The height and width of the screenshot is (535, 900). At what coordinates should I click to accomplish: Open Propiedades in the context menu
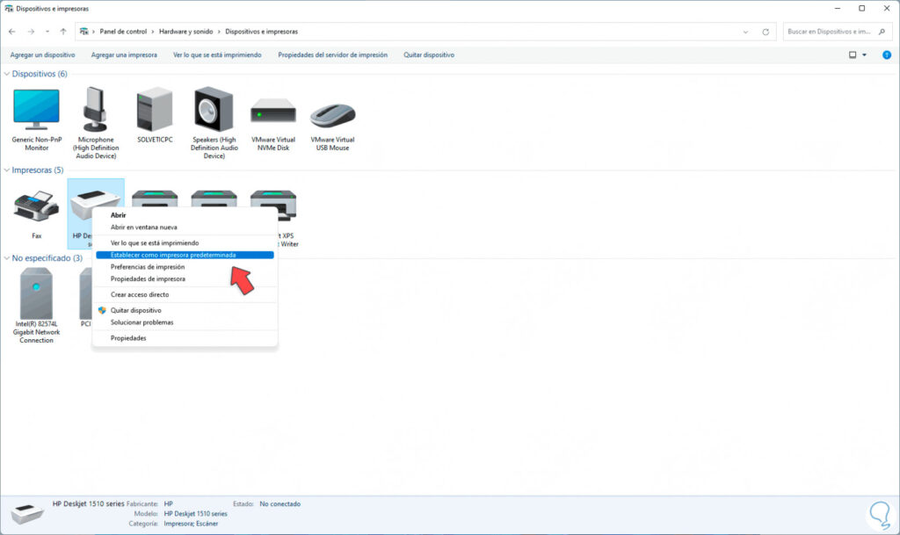pyautogui.click(x=185, y=338)
